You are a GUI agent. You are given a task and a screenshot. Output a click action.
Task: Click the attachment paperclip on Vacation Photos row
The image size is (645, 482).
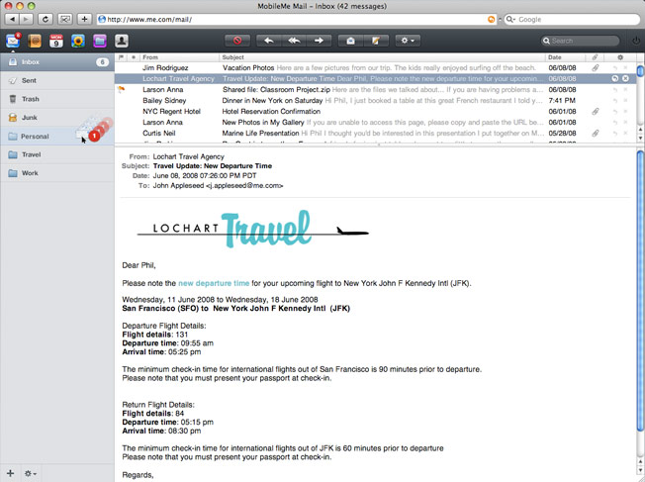click(x=596, y=68)
